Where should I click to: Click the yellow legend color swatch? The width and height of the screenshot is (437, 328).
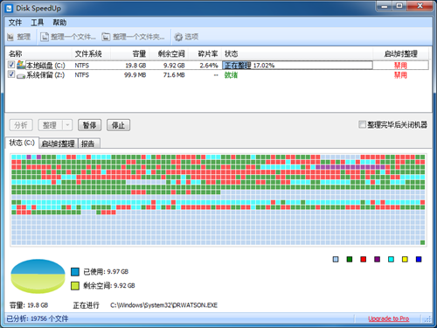pyautogui.click(x=405, y=259)
